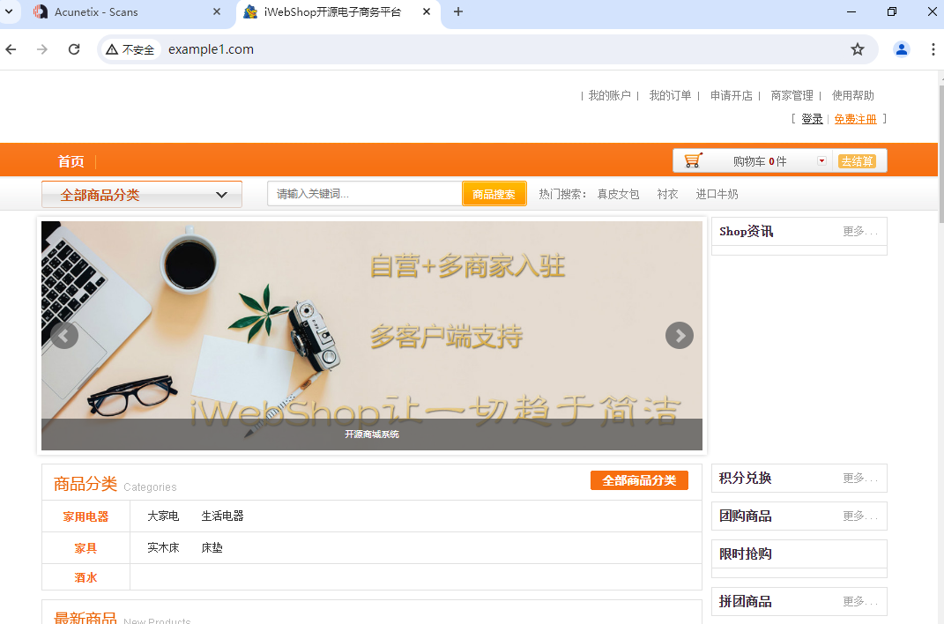Click the browser back arrow
The height and width of the screenshot is (624, 944).
(11, 49)
